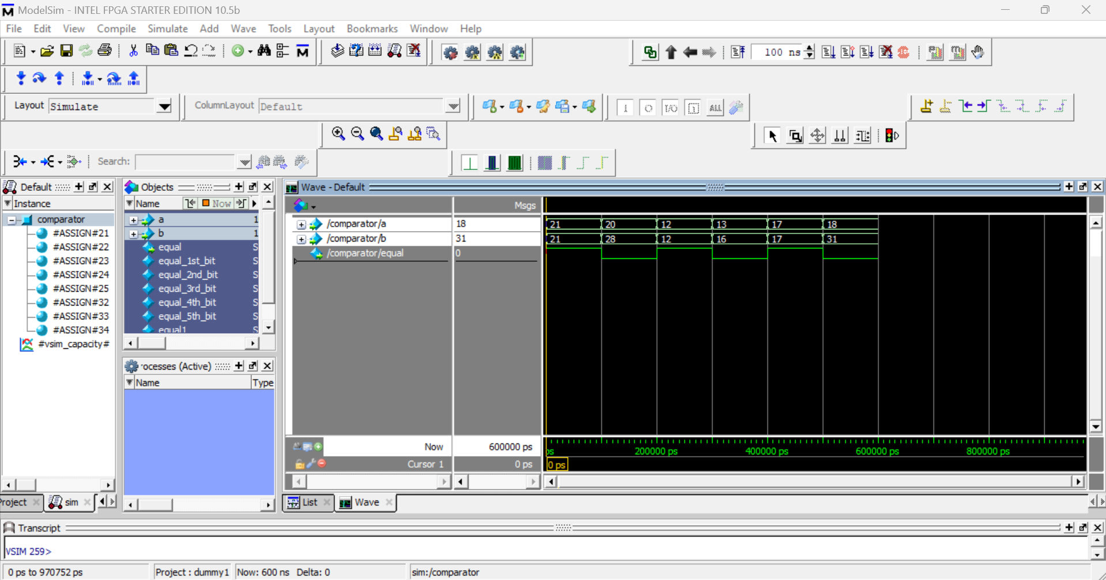Screen dimensions: 1106x580
Task: Click the Find binoculars icon
Action: click(x=264, y=51)
